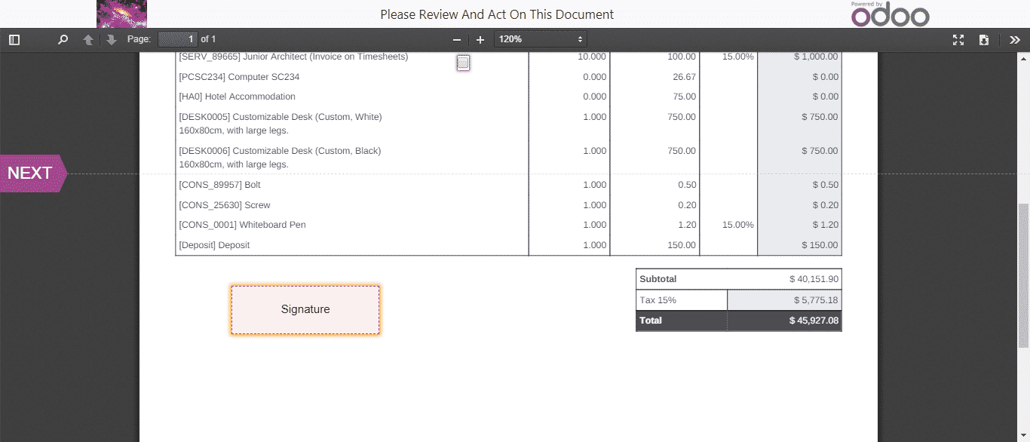1030x442 pixels.
Task: Click the company logo image at top left
Action: (122, 14)
